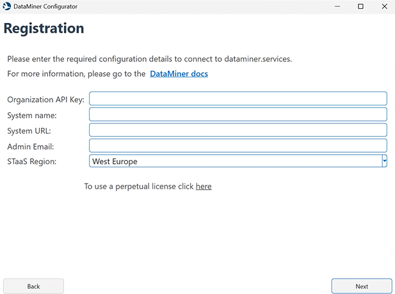Maximize the DataMiner Configurator window
Screen dimensions: 395x294
360,6
